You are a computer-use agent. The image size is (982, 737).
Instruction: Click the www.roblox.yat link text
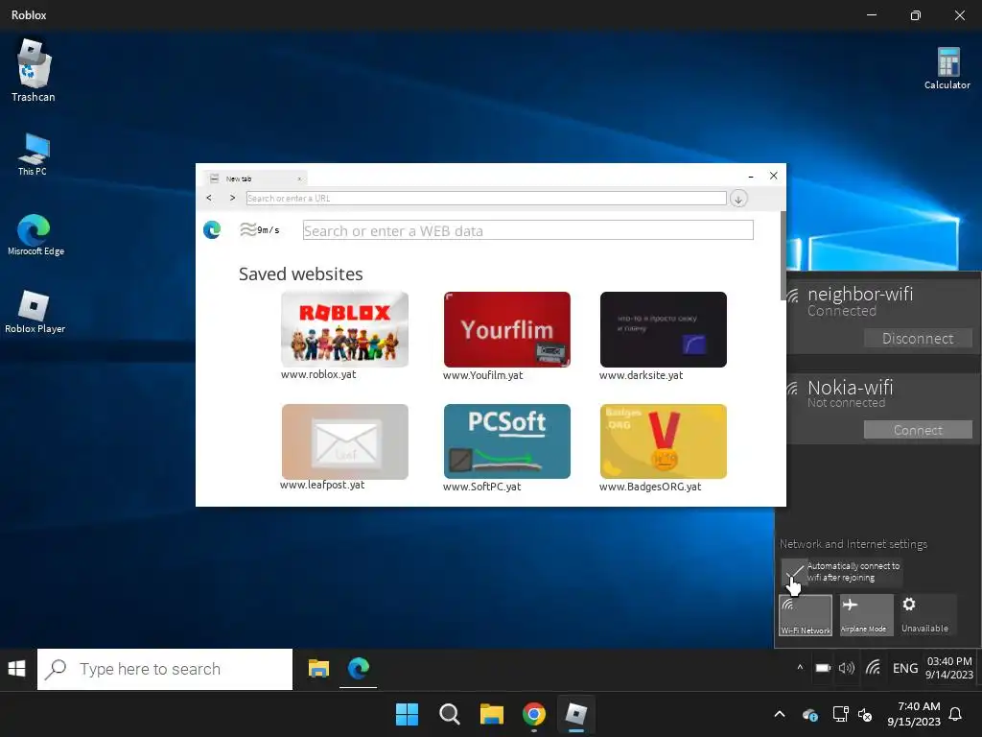(318, 374)
